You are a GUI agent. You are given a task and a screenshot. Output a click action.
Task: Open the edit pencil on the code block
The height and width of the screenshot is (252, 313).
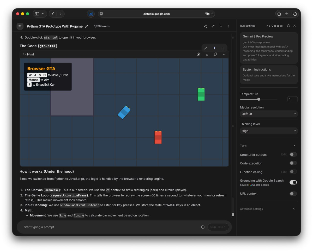tap(206, 48)
